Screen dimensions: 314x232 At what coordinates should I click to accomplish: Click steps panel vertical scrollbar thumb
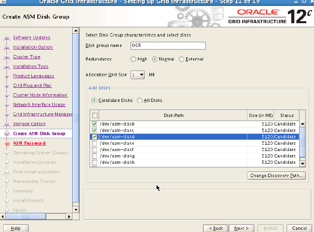76,118
